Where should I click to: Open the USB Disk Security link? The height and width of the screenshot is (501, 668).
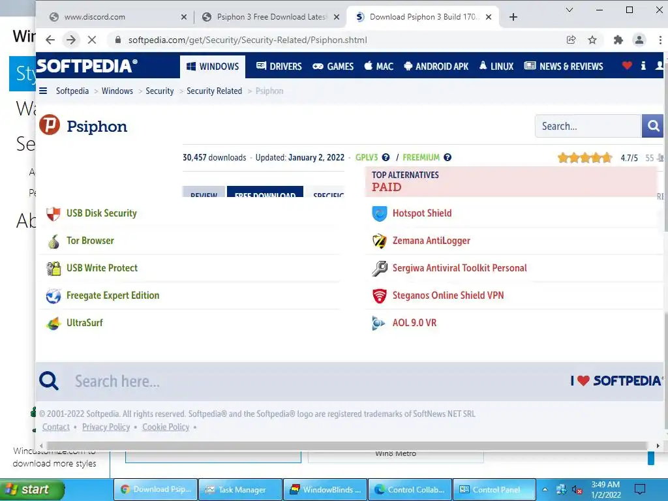[x=101, y=213]
